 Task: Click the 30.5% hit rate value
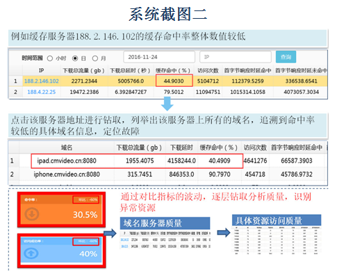coord(85,215)
